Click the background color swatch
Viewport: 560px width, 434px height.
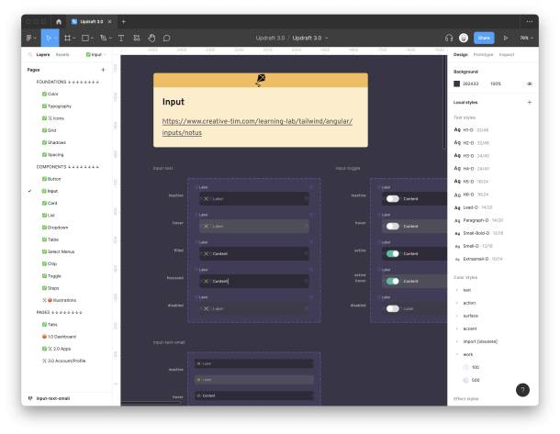coord(457,83)
